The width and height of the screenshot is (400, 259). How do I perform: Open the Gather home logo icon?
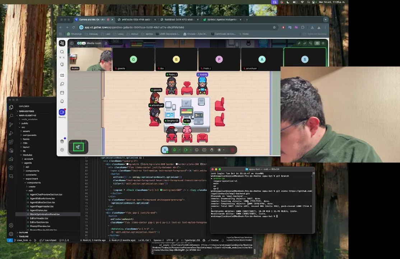62,43
